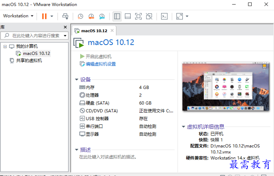Click the 正在使用文件 C:... value
Image resolution: width=274 pixels, height=176 pixels.
(156, 111)
